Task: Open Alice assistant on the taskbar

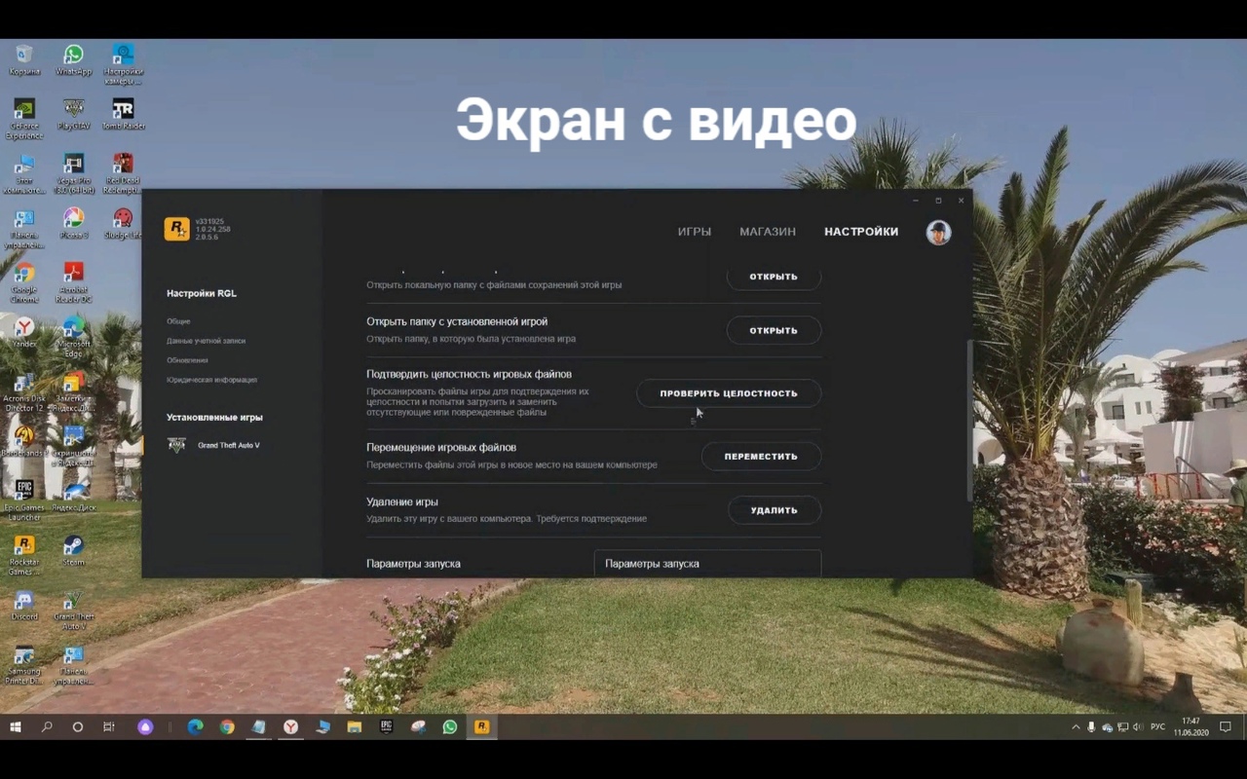Action: pyautogui.click(x=145, y=726)
